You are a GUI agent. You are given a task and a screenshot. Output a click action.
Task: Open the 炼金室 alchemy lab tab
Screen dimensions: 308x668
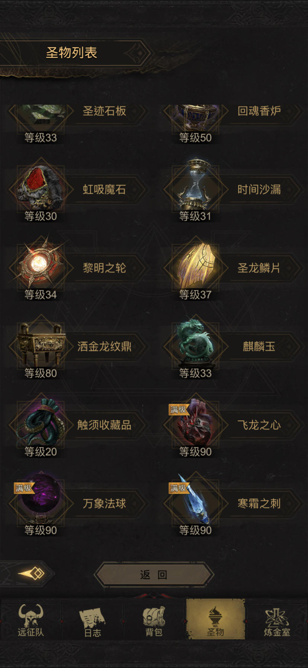(x=277, y=620)
